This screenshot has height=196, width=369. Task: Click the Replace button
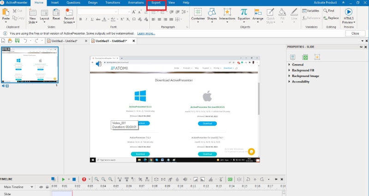(331, 18)
